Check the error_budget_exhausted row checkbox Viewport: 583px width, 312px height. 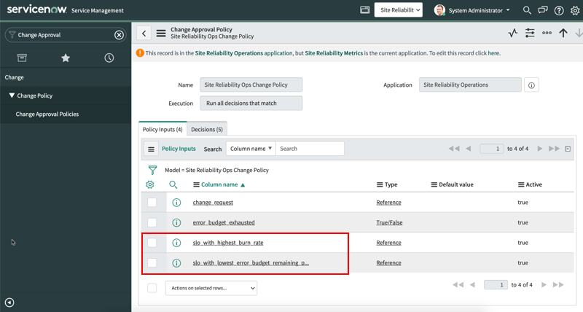[152, 222]
